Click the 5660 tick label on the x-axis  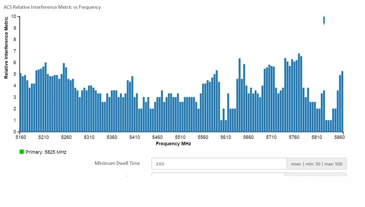pyautogui.click(x=248, y=137)
